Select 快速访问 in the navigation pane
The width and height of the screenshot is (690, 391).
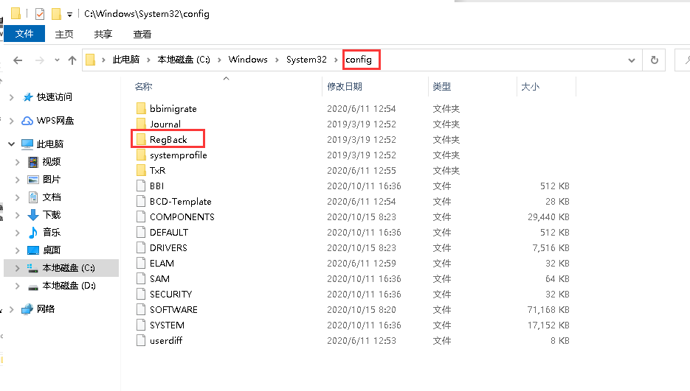[54, 96]
